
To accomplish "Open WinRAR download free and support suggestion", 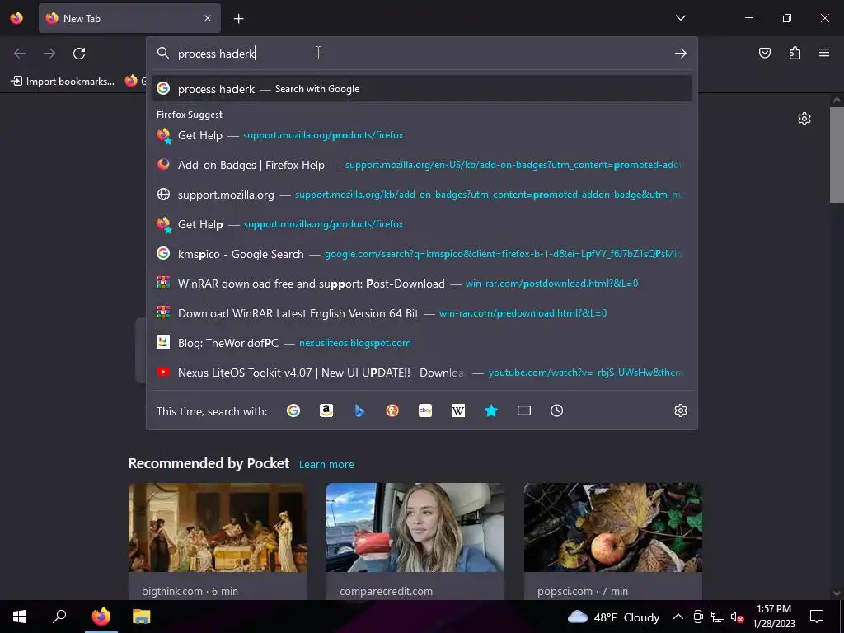I will pos(422,284).
